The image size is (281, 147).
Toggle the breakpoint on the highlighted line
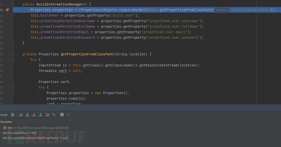(x=7, y=10)
